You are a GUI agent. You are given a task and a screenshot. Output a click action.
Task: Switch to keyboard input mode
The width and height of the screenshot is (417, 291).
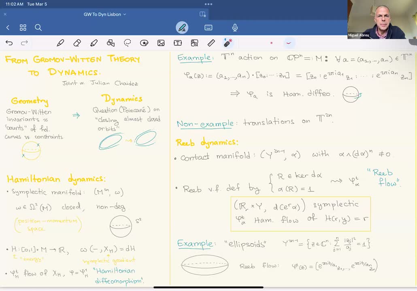pos(208,27)
